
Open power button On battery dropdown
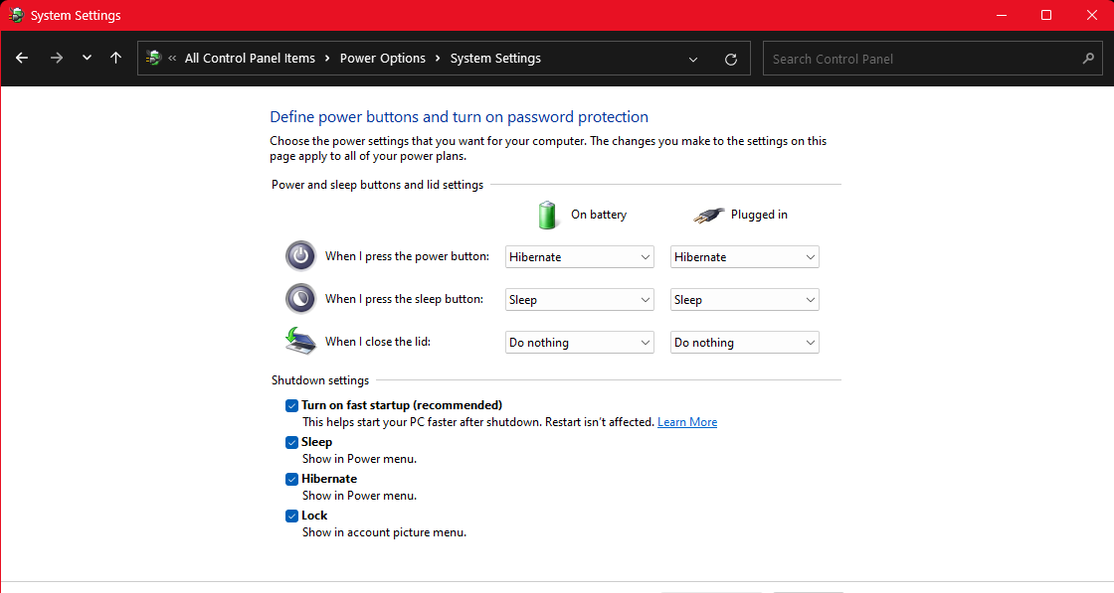[579, 257]
